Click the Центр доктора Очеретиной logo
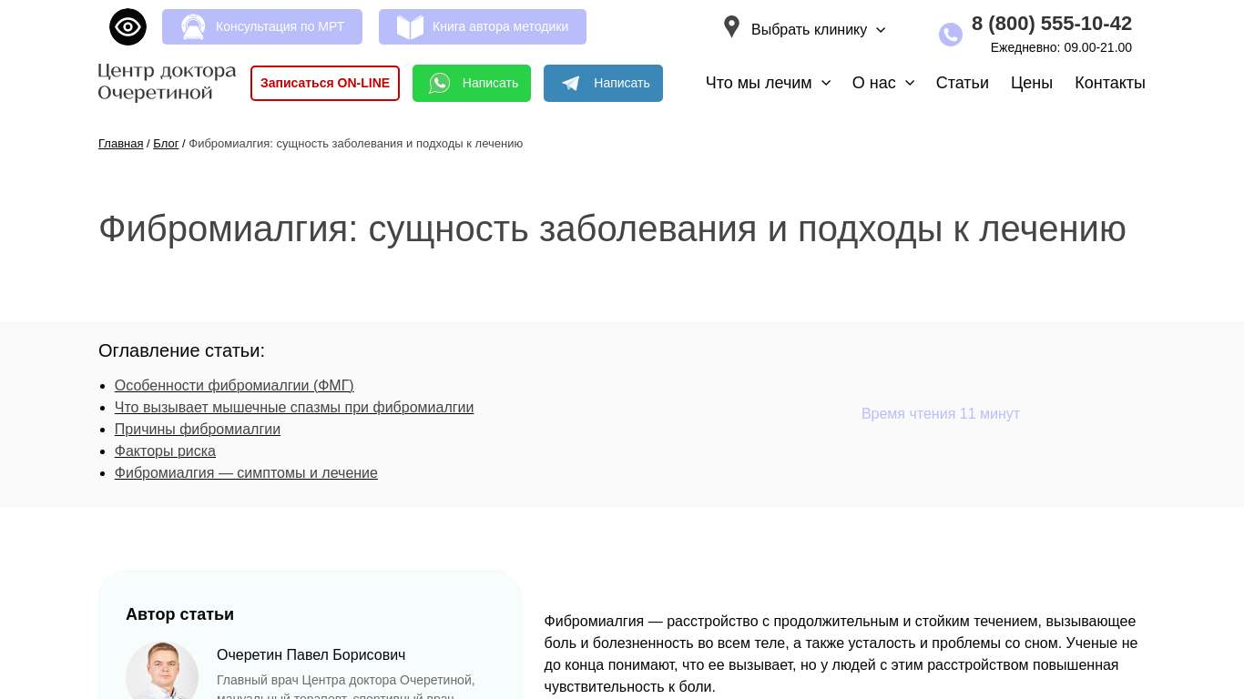The width and height of the screenshot is (1244, 699). coord(167,82)
